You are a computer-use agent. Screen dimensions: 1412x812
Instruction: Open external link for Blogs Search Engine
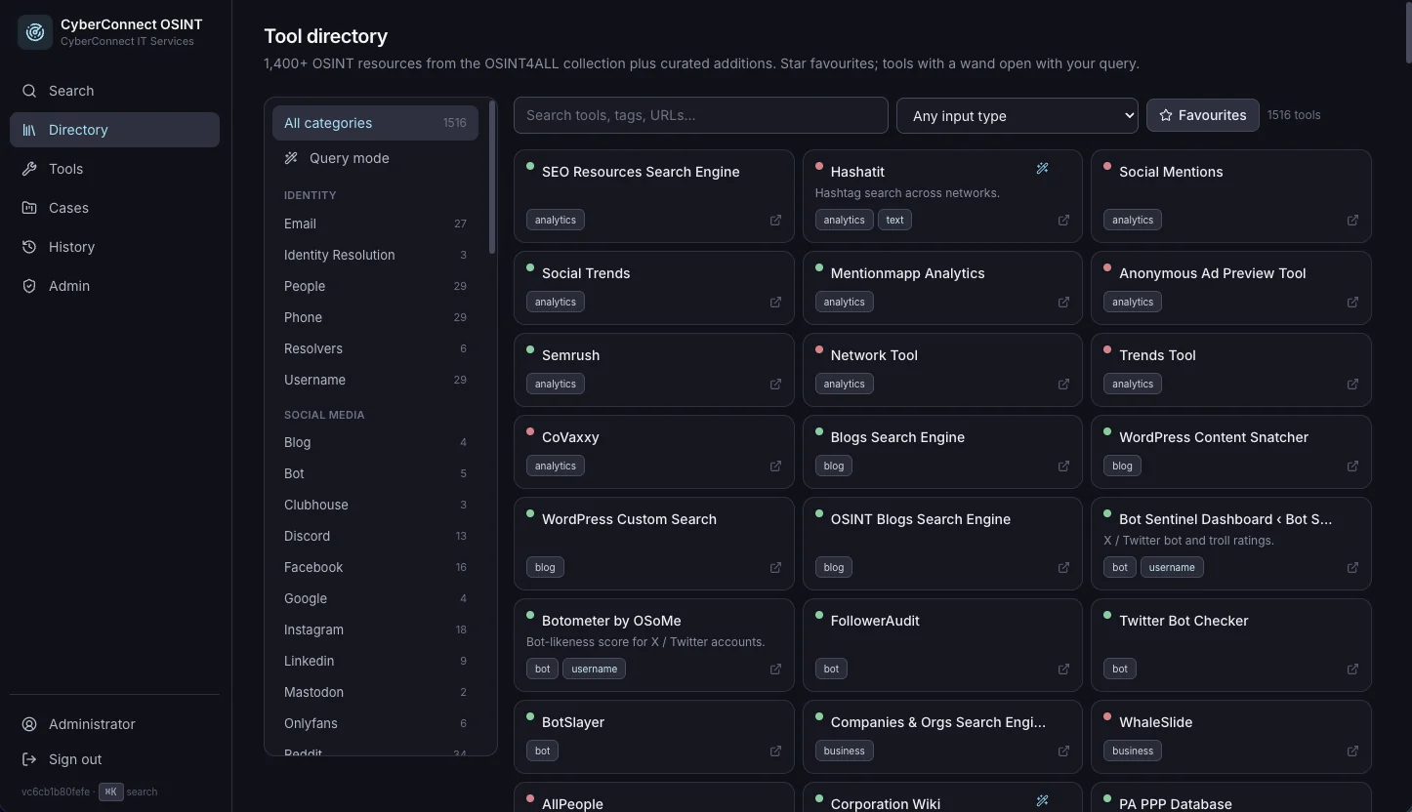point(1063,467)
